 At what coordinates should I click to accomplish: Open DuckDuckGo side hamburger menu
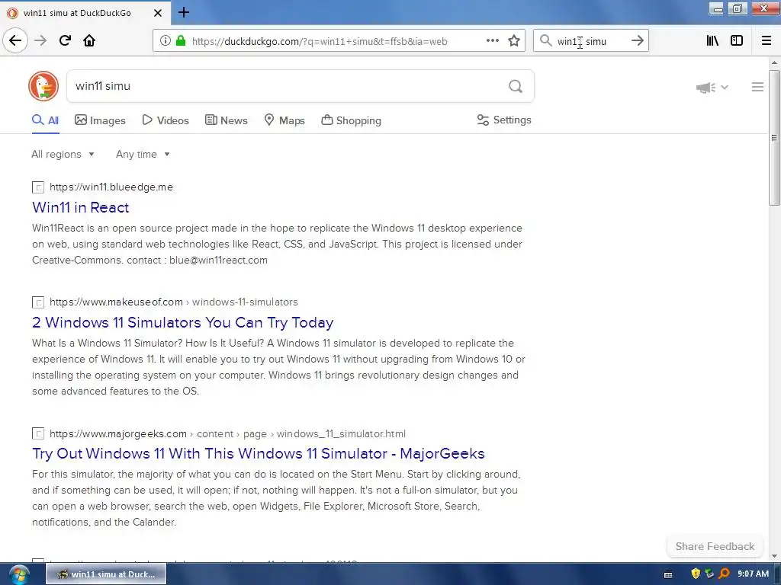(x=757, y=87)
